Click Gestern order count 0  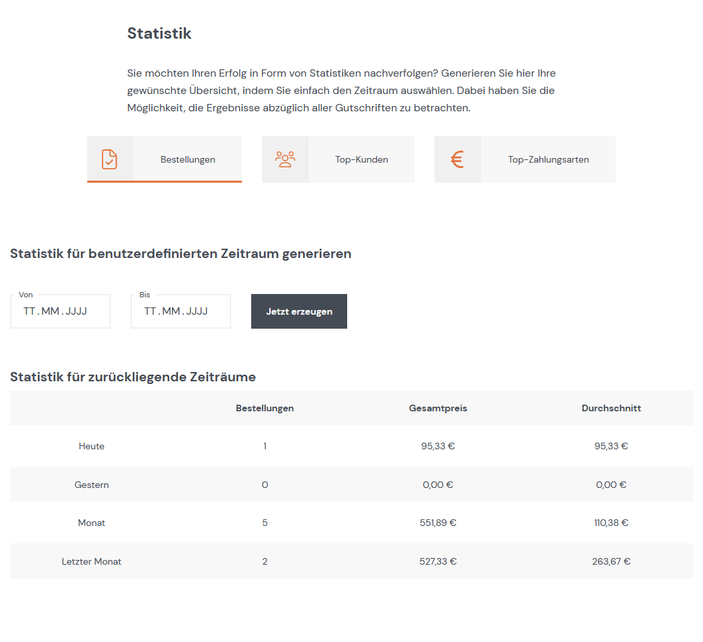pyautogui.click(x=265, y=485)
